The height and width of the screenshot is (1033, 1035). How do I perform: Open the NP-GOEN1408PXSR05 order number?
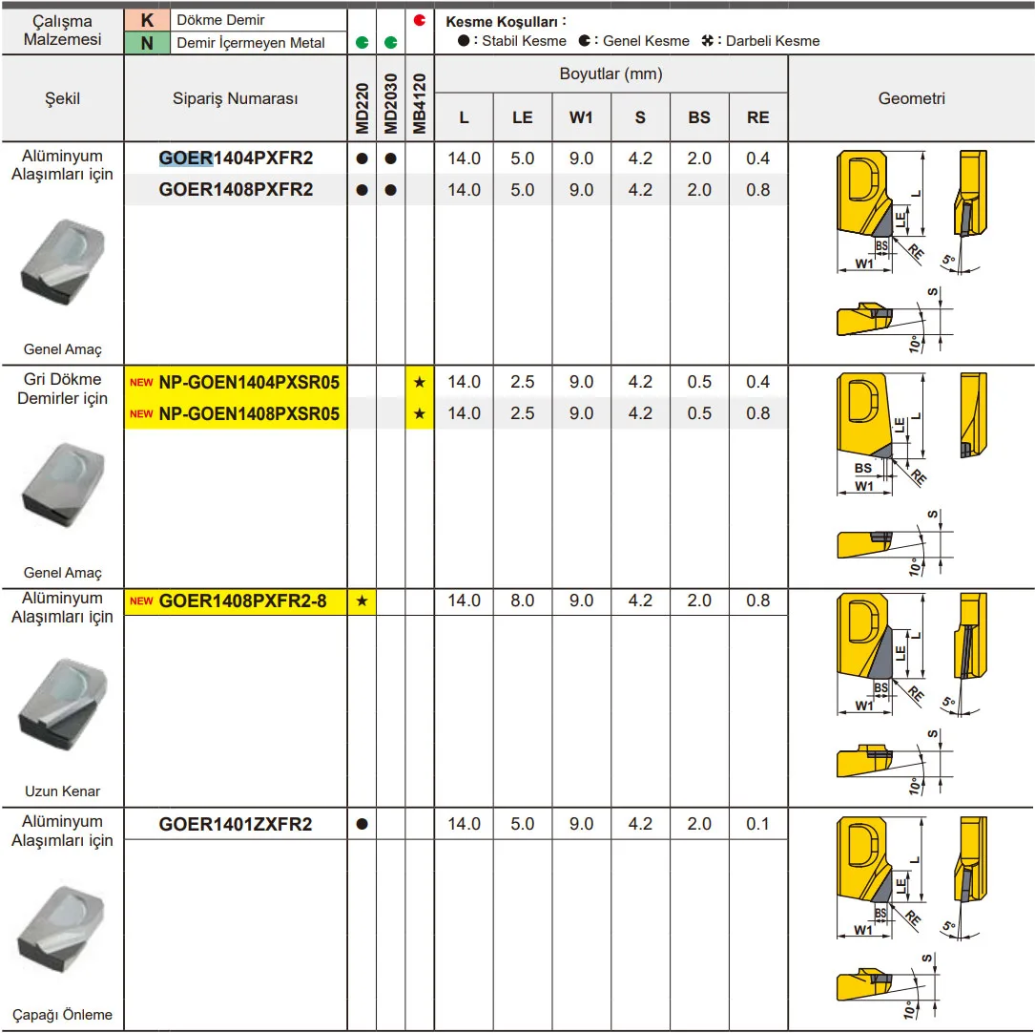[x=249, y=413]
